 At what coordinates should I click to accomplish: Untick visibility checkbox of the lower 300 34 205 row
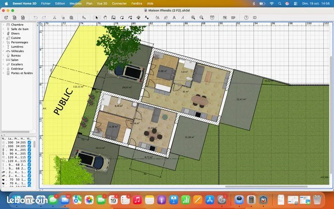click(29, 146)
